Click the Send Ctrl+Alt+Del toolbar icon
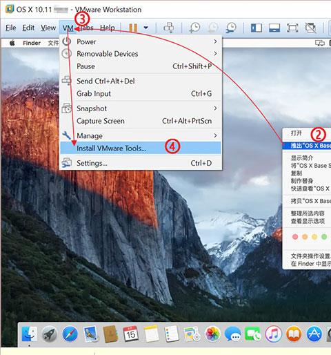This screenshot has height=355, width=331. click(x=169, y=28)
